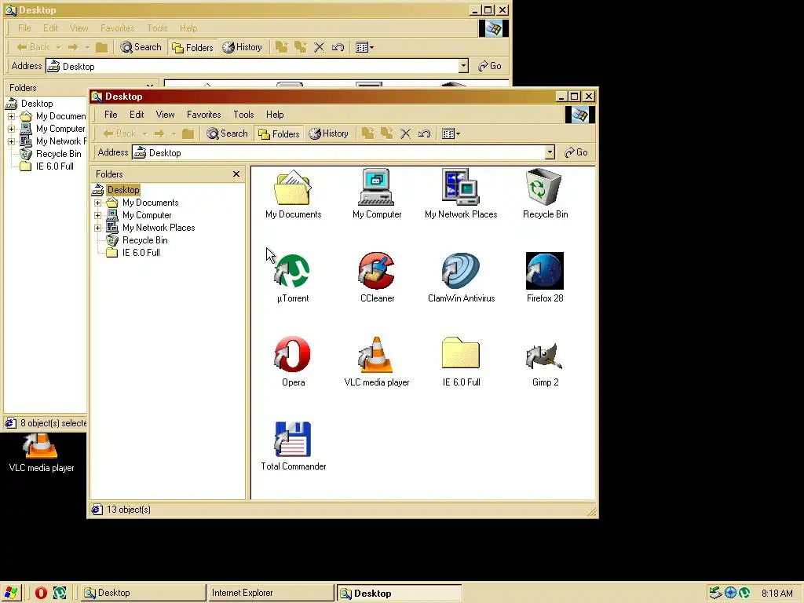Click Opera icon in taskbar quick launch
The width and height of the screenshot is (804, 603).
[41, 594]
